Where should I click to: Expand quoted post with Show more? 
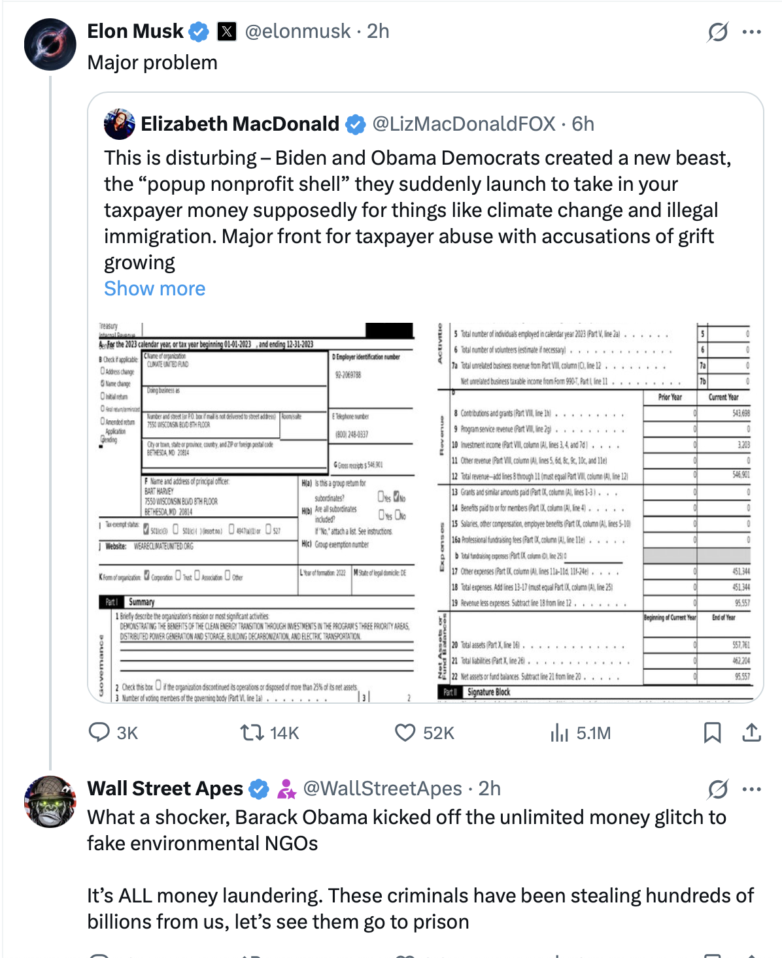(x=154, y=288)
